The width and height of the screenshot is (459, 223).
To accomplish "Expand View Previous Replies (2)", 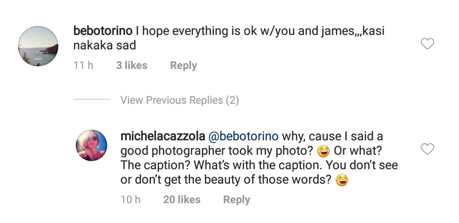I will tap(179, 100).
